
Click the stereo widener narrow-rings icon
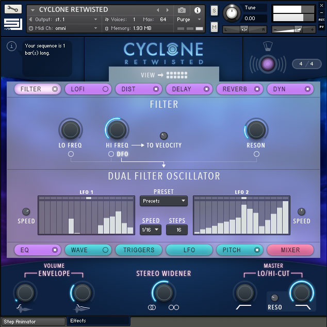152,307
